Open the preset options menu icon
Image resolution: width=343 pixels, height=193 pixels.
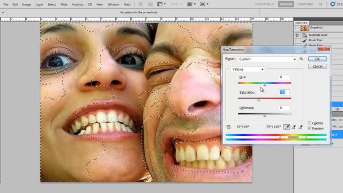[301, 59]
